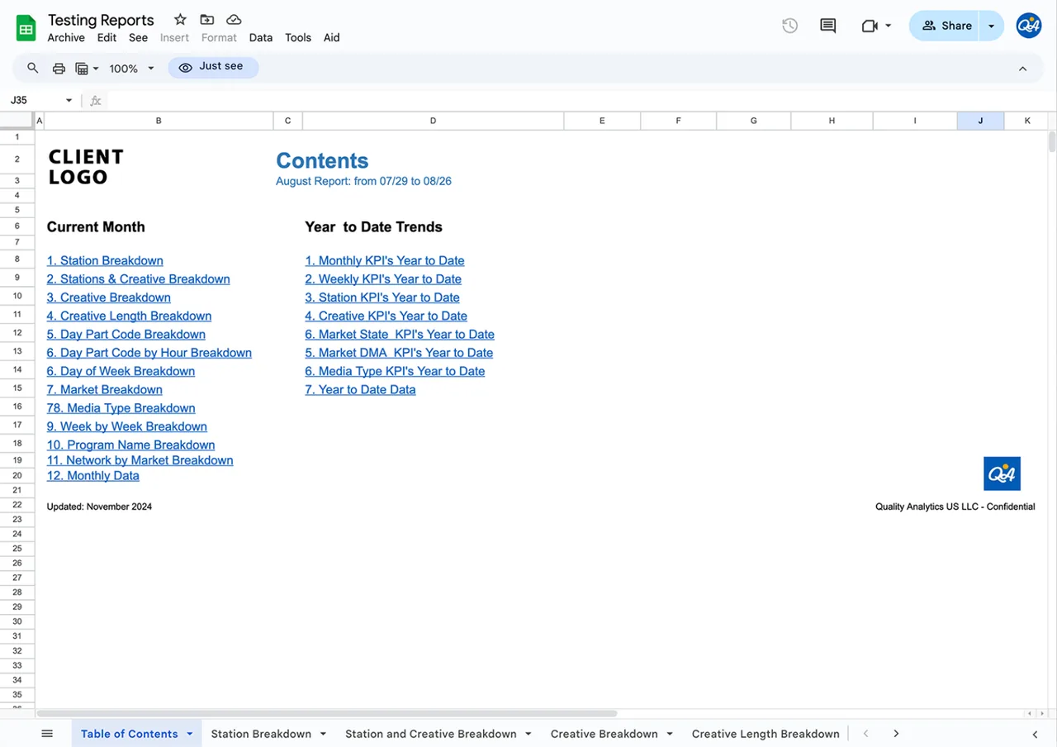The image size is (1057, 747).
Task: Toggle the Just see view-only mode
Action: coord(213,68)
